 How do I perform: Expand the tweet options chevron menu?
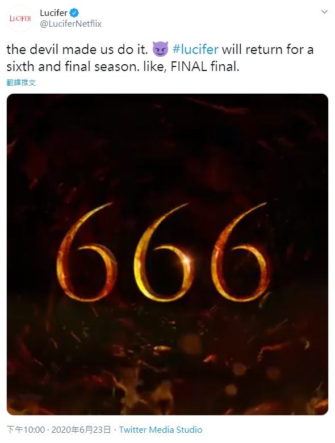point(325,12)
